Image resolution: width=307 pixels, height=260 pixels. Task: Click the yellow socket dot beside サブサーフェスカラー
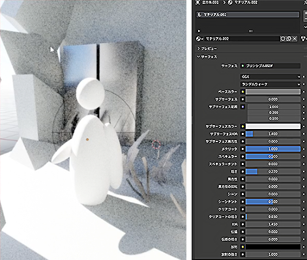[x=243, y=126]
